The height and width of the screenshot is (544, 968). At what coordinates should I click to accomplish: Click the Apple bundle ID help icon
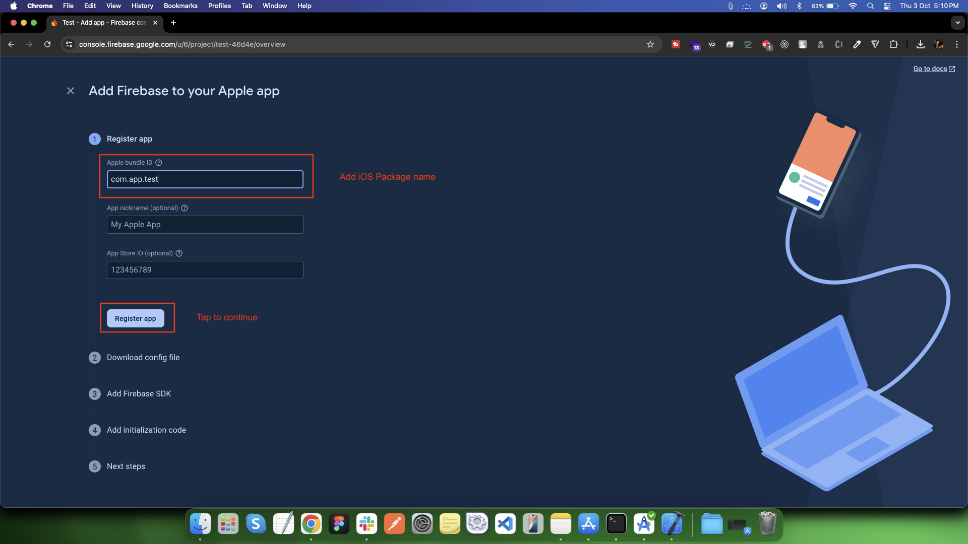tap(158, 163)
